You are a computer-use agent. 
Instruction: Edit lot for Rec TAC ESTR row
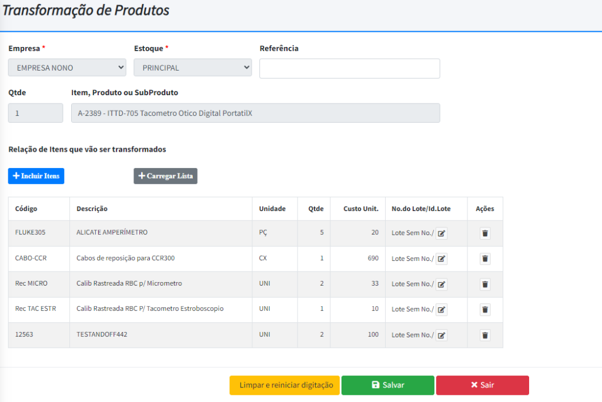442,310
